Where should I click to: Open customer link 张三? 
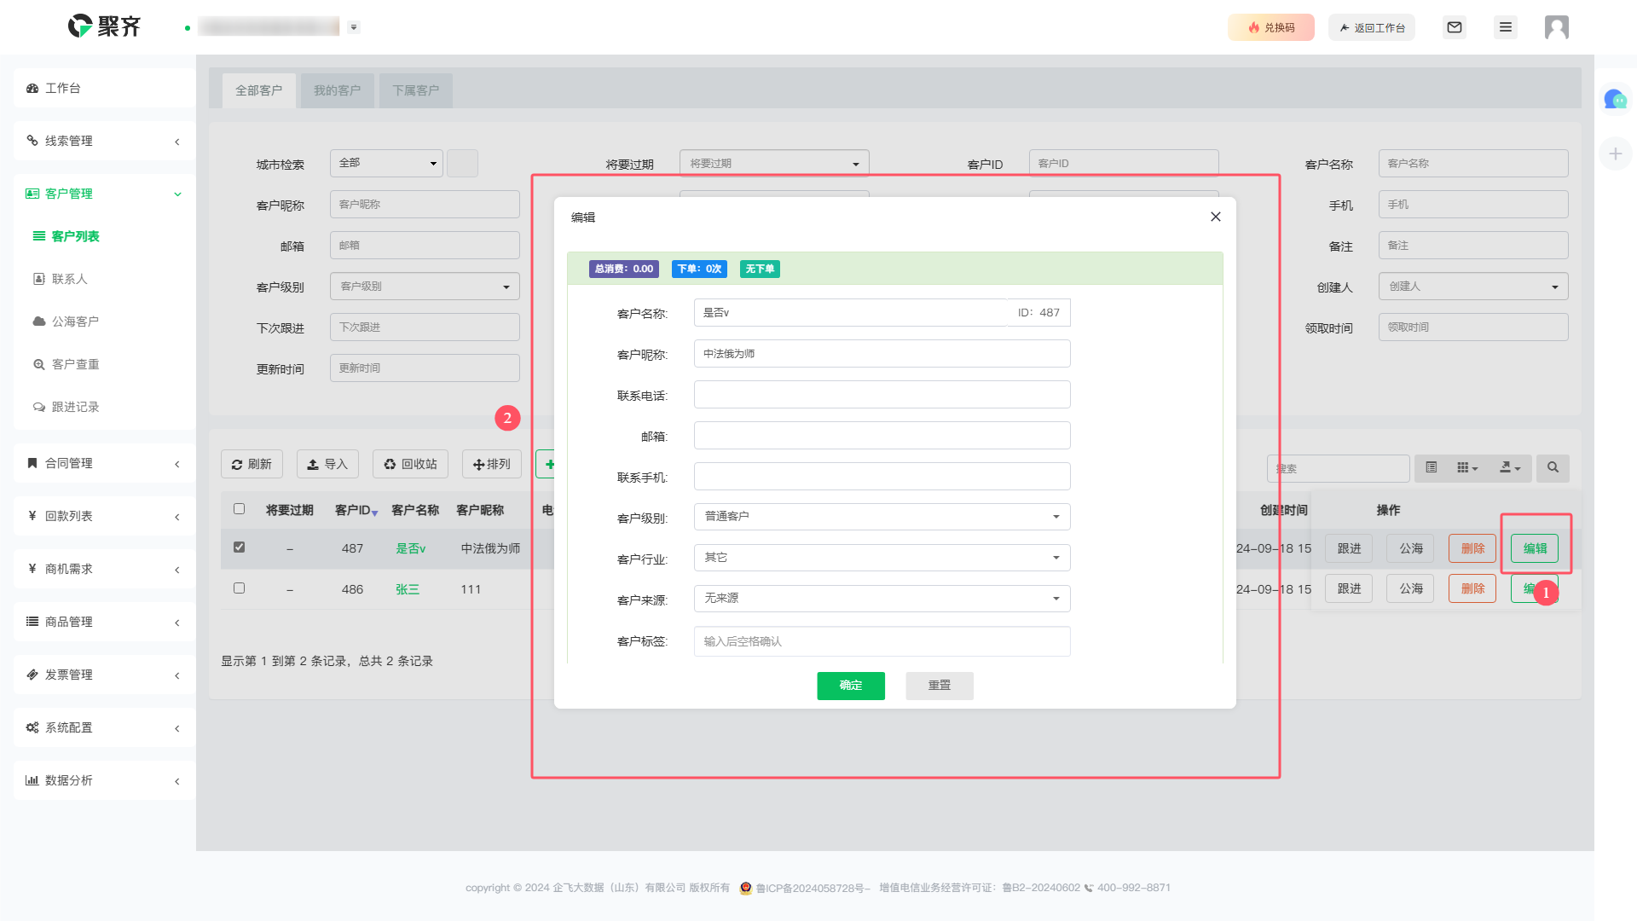[x=408, y=589]
